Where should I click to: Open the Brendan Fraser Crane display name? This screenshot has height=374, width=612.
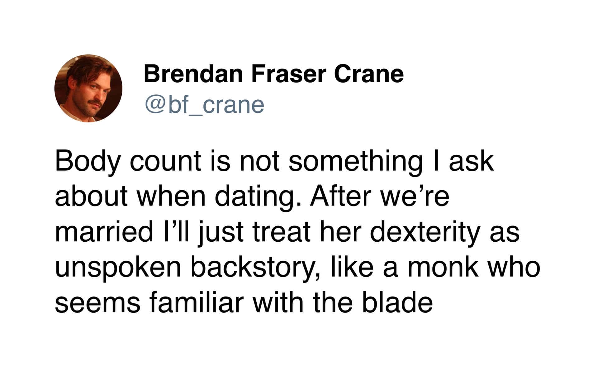[273, 74]
